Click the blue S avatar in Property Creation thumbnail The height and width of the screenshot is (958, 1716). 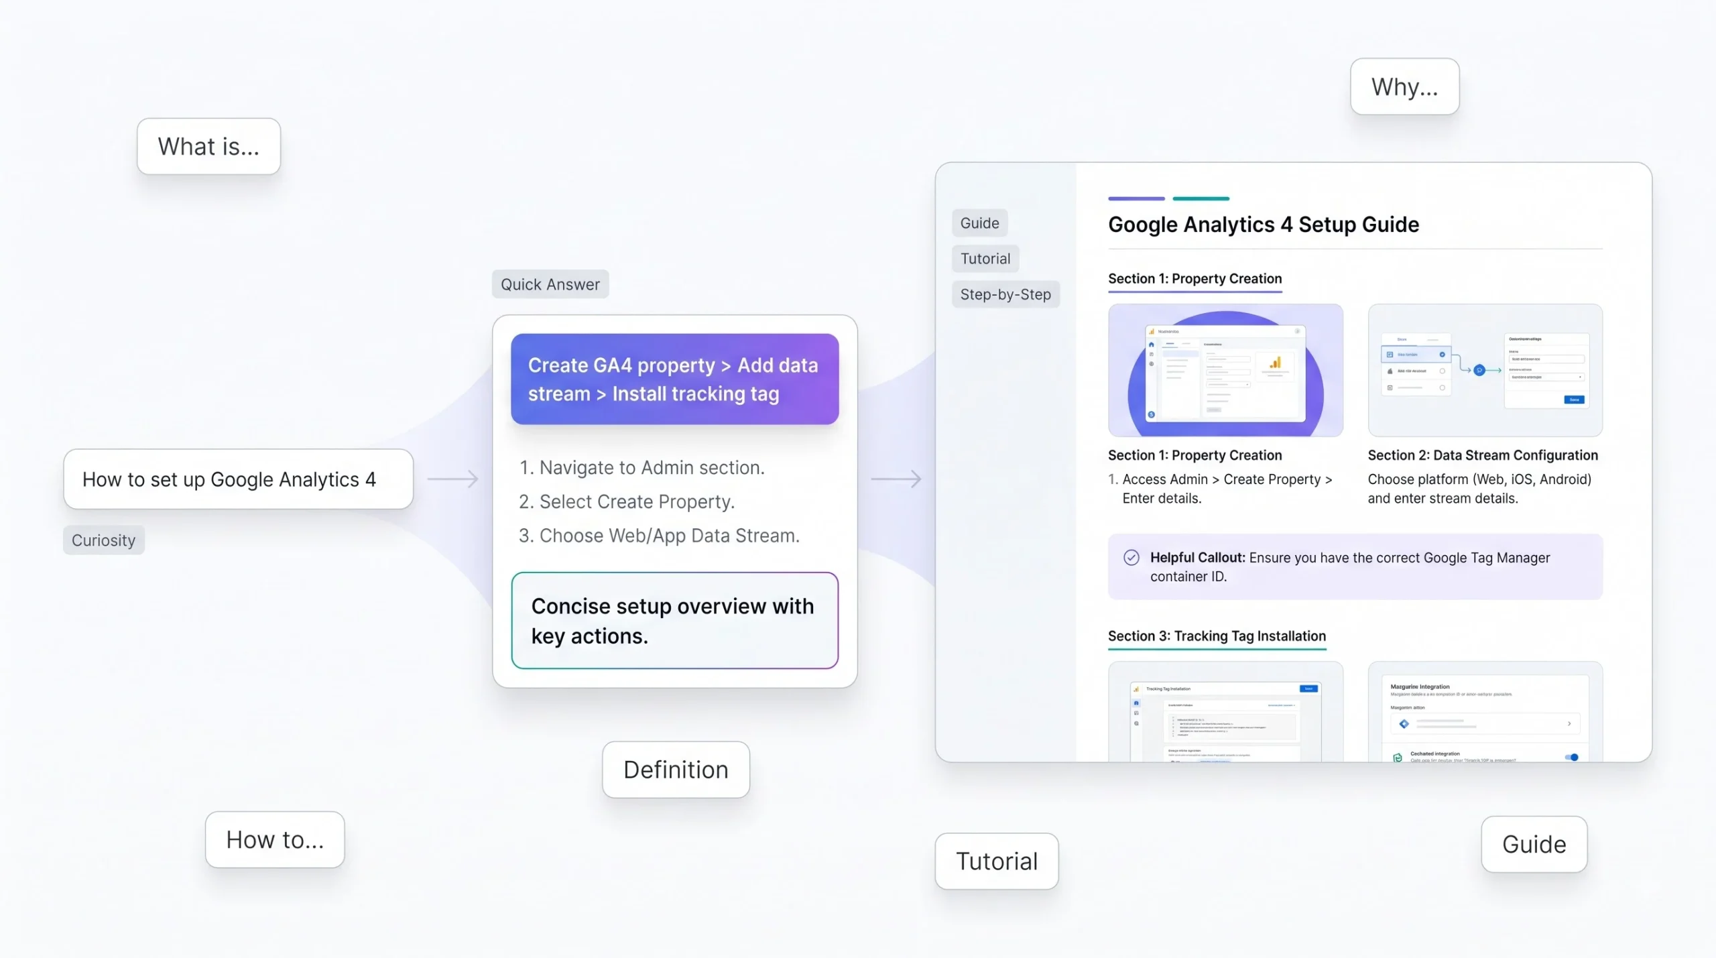1152,415
